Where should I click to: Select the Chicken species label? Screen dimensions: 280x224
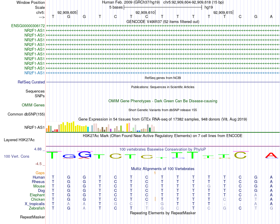pyautogui.click(x=38, y=199)
